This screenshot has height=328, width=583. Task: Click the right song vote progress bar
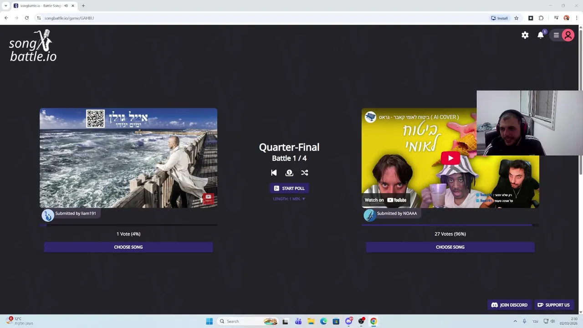pos(450,225)
